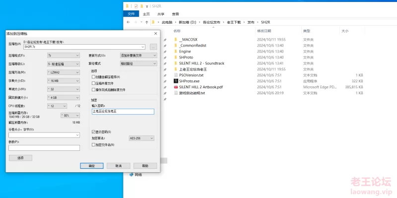Open the 压缩方法 LZMA2 dropdown
Screen dimensions: 397x198
pos(64,72)
